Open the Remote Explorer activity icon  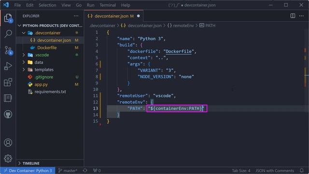click(x=8, y=98)
